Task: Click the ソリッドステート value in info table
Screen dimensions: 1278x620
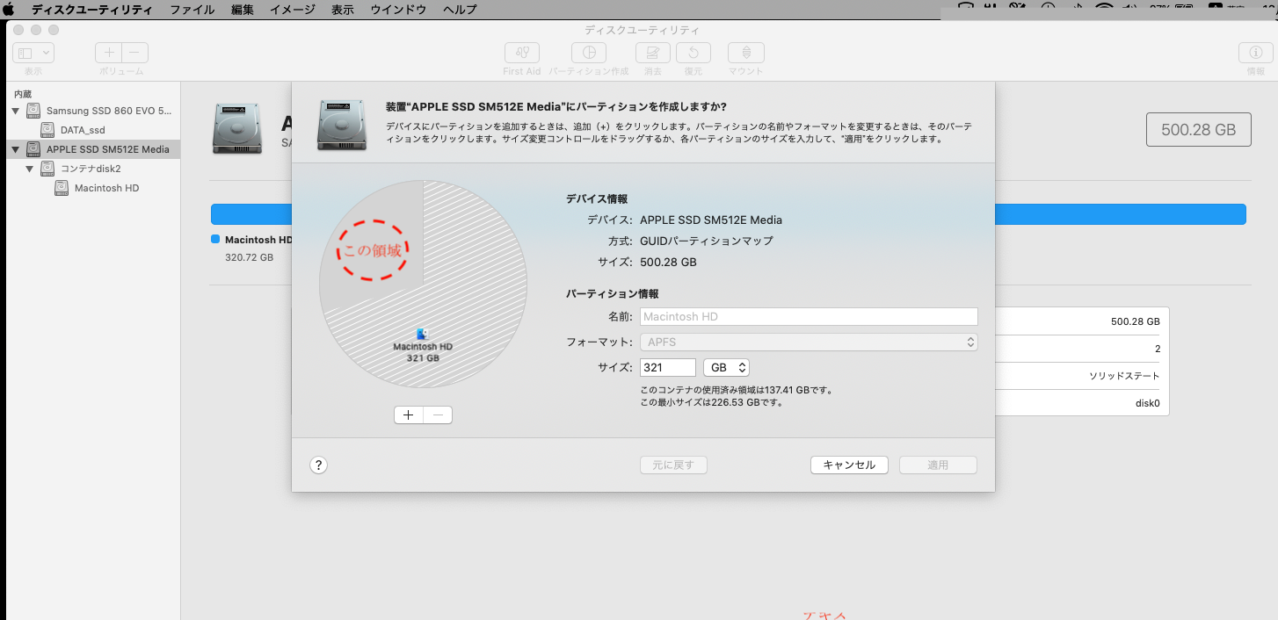Action: pos(1124,376)
